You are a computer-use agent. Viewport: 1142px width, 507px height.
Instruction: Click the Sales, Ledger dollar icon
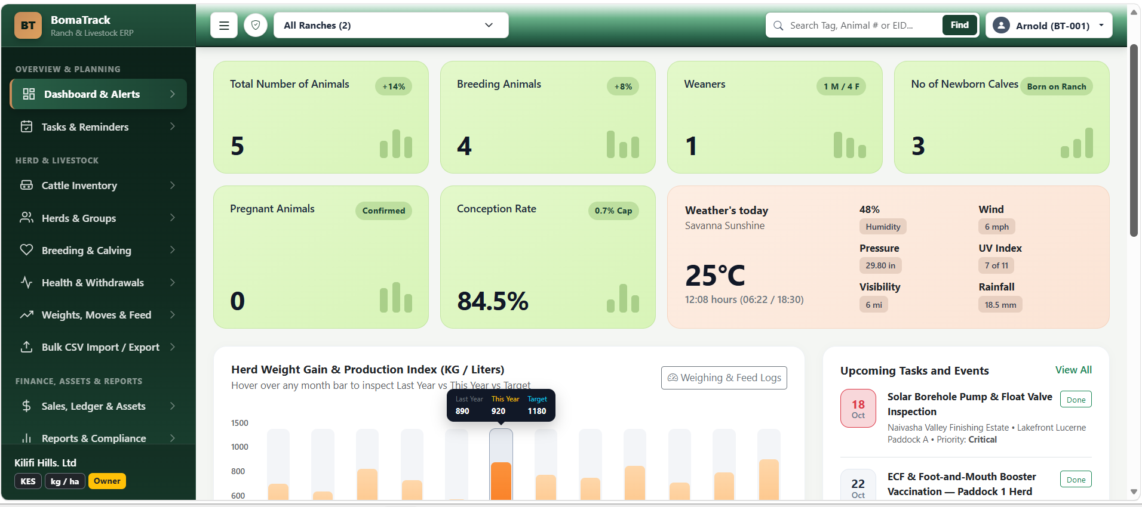[x=26, y=406]
